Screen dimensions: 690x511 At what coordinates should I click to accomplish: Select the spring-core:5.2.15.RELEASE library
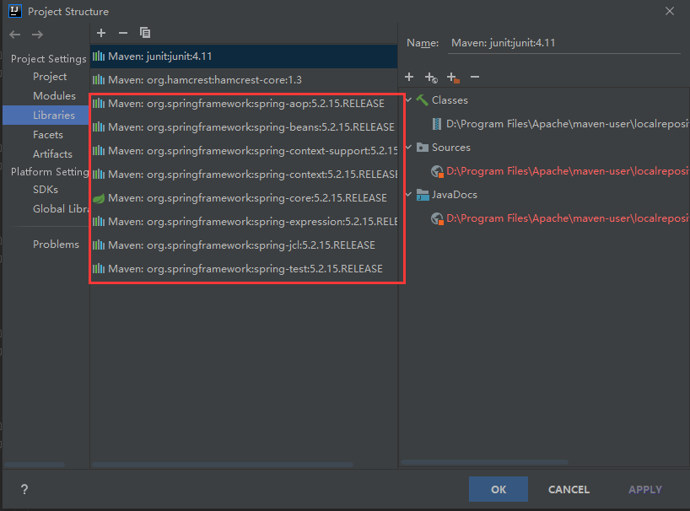pos(244,198)
